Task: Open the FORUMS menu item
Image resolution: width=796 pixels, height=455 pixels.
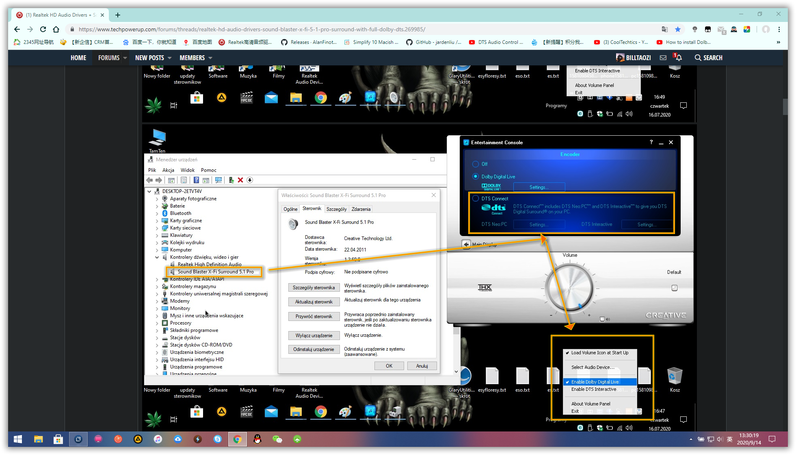Action: (109, 58)
